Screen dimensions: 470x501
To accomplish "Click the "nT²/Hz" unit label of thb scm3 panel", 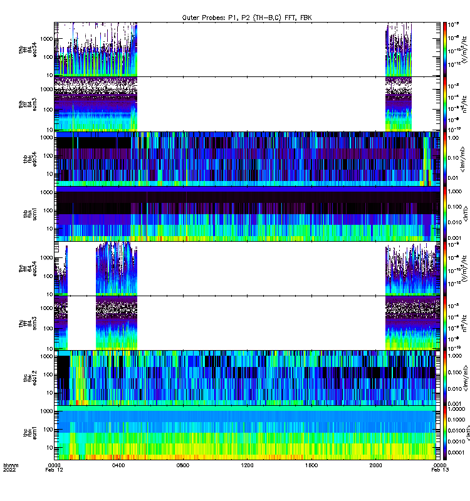I will (x=464, y=104).
